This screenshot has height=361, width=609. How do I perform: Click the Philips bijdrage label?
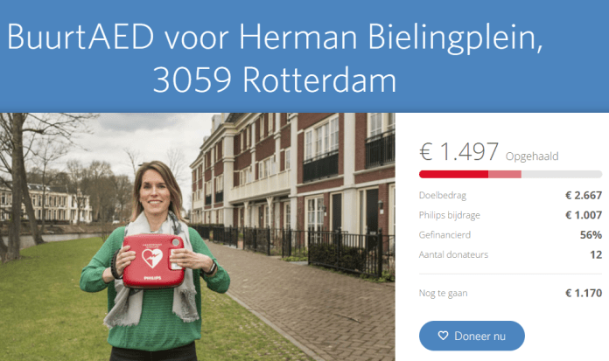click(x=450, y=215)
